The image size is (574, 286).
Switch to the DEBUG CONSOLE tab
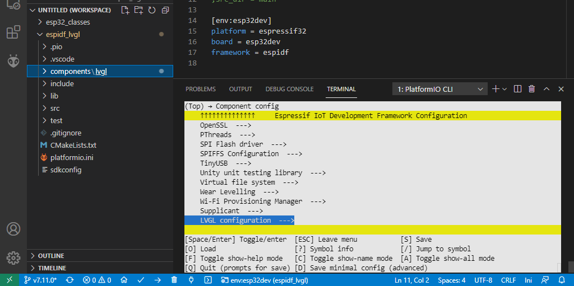tap(290, 89)
